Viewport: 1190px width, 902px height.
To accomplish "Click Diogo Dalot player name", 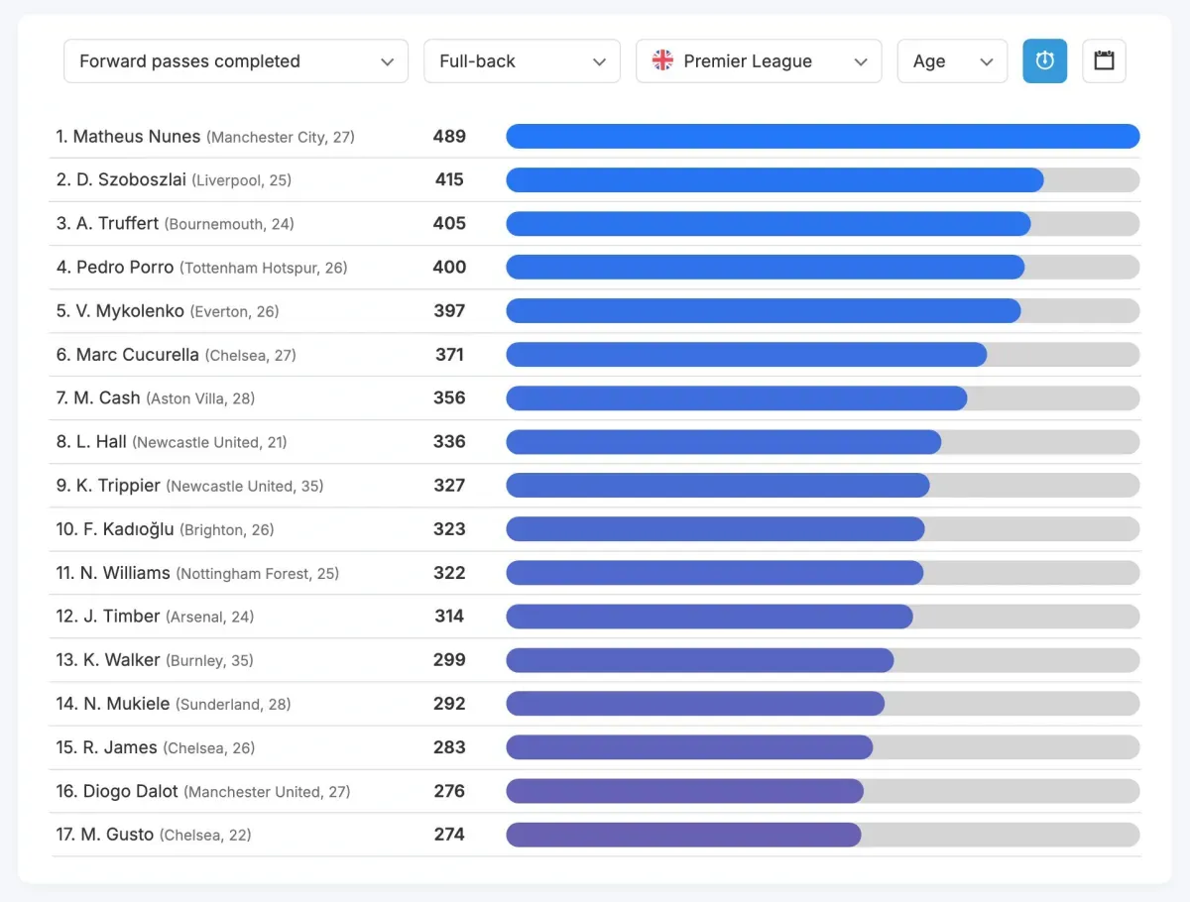I will click(x=131, y=791).
